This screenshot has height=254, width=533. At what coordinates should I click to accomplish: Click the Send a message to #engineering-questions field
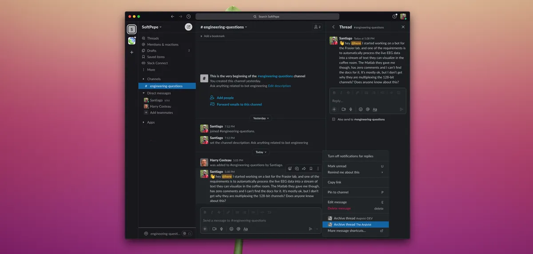click(260, 220)
